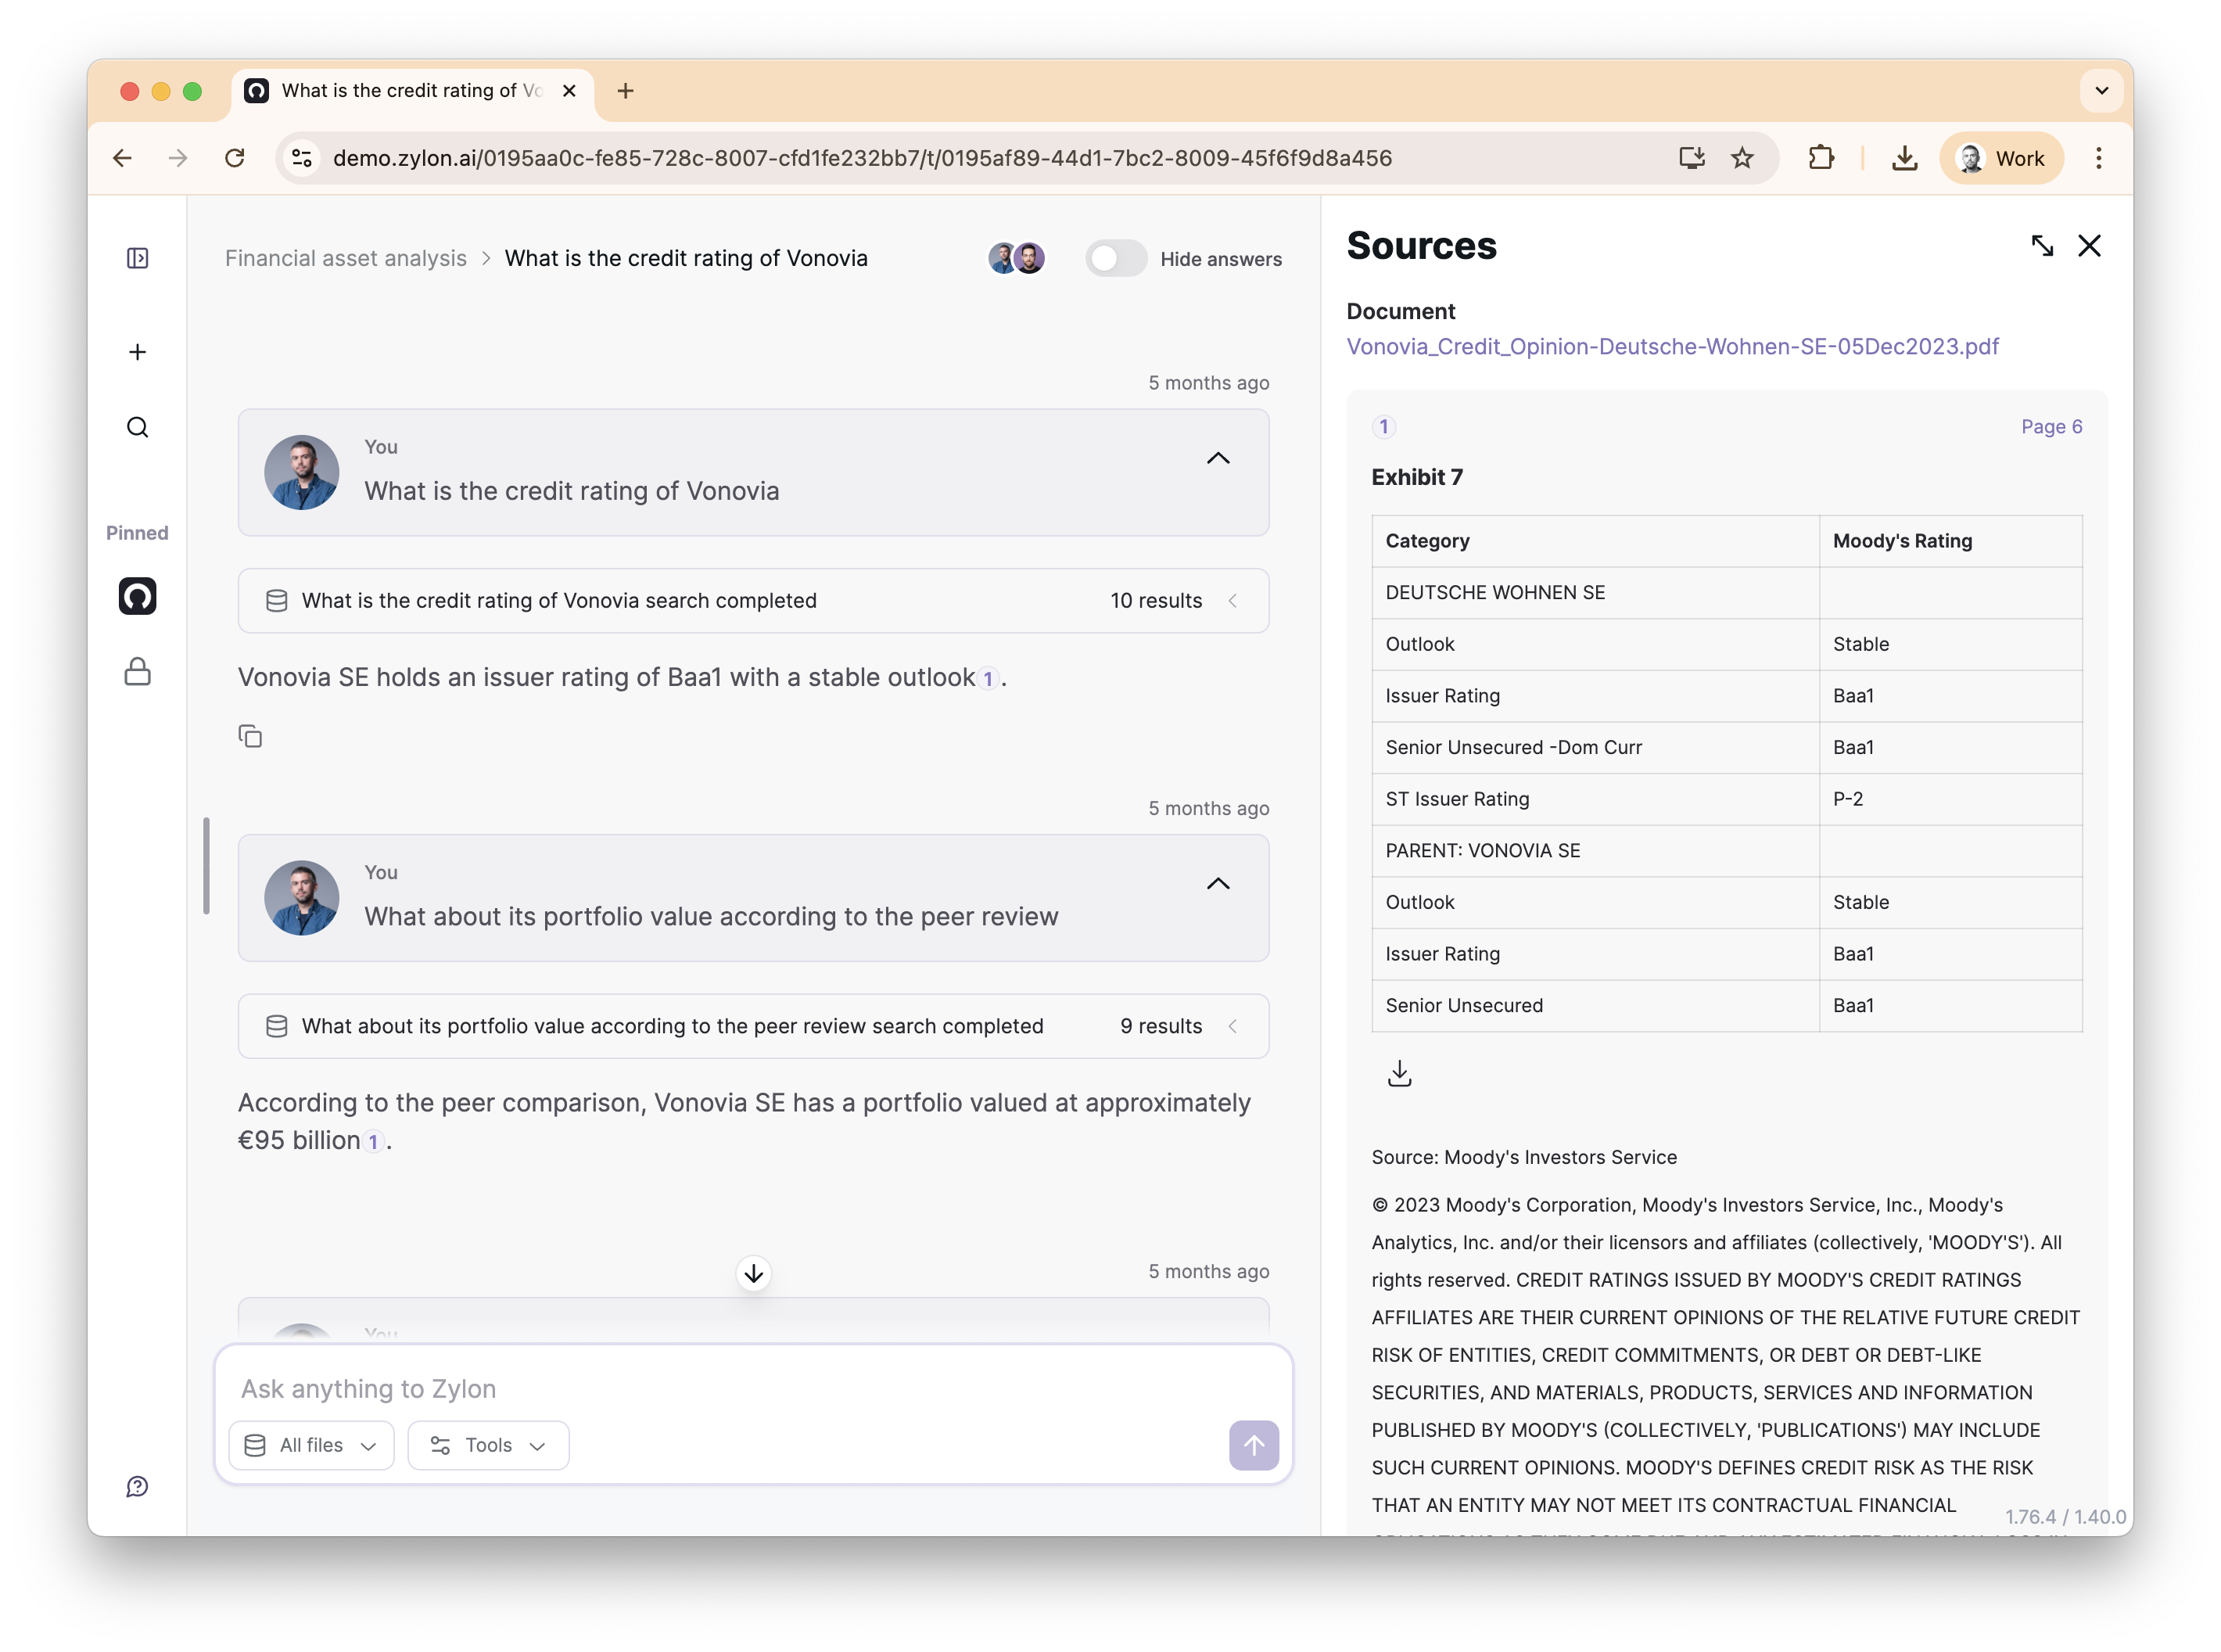Click the plus icon for new chat
The image size is (2221, 1652).
click(138, 352)
